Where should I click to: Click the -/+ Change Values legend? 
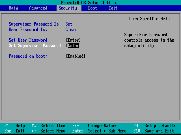click(95, 126)
